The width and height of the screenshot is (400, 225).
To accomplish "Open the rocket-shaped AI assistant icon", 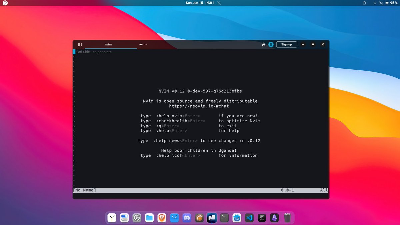I will 264,44.
